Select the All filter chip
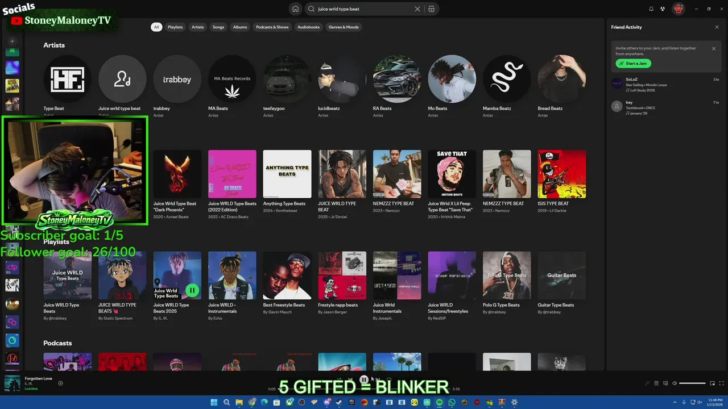This screenshot has height=409, width=728. pyautogui.click(x=156, y=27)
